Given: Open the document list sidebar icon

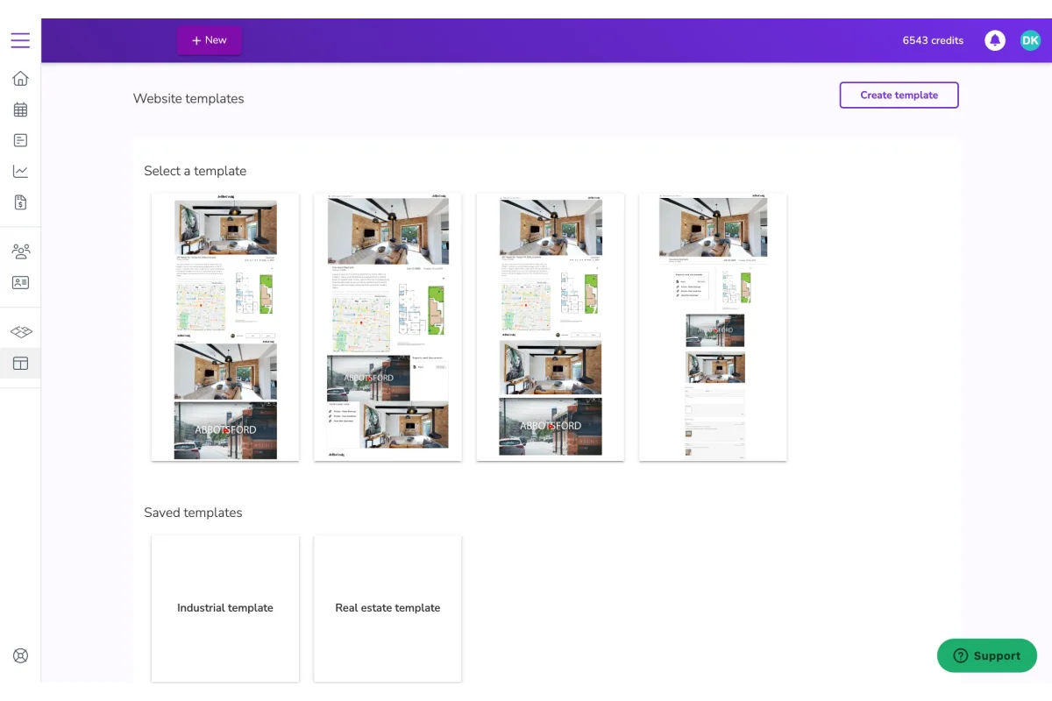Looking at the screenshot, I should [x=20, y=140].
